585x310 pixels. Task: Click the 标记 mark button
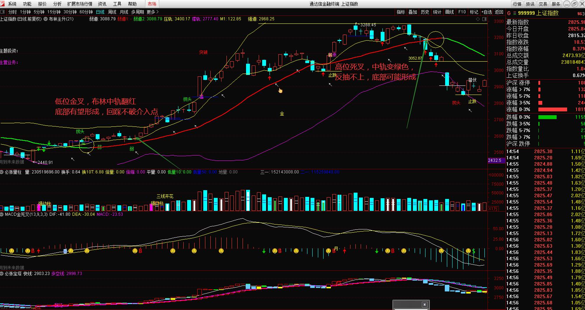[x=474, y=12]
